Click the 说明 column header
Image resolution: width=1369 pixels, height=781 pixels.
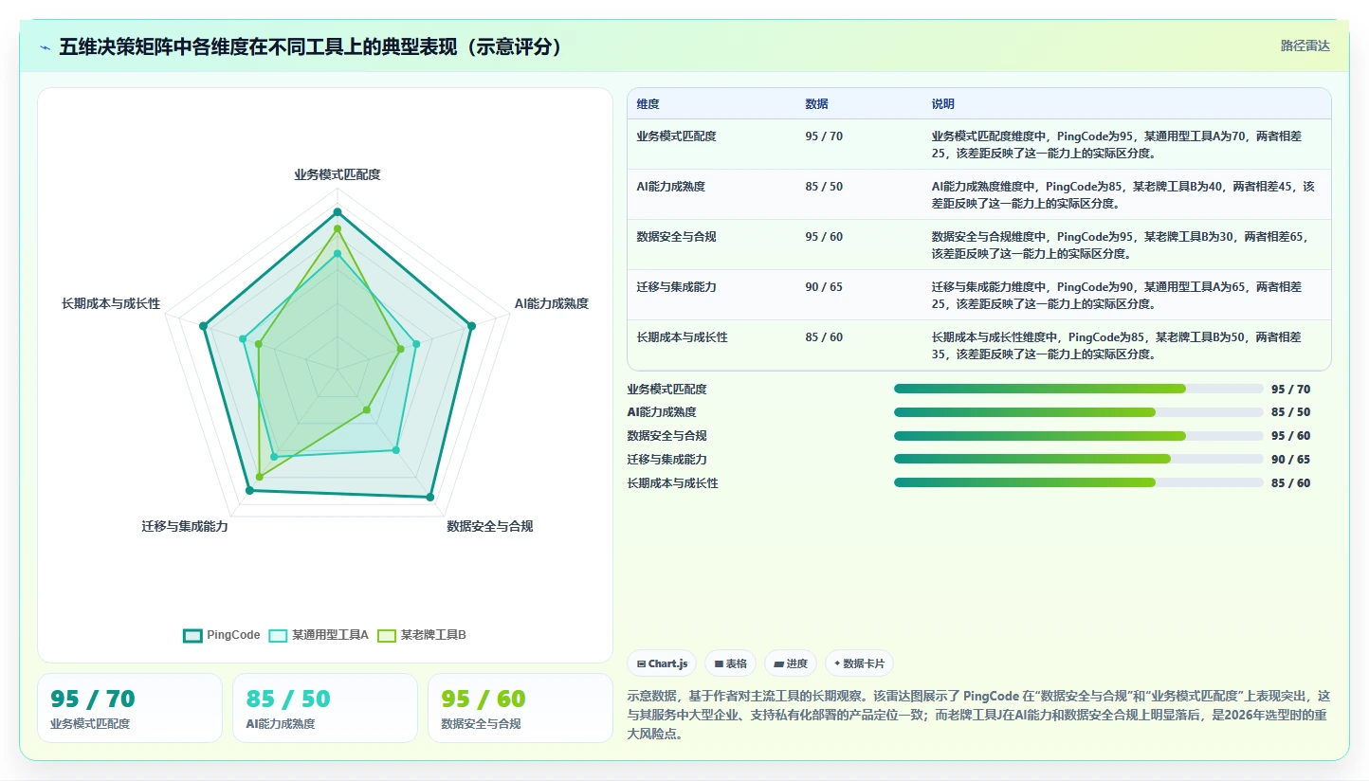[x=943, y=104]
